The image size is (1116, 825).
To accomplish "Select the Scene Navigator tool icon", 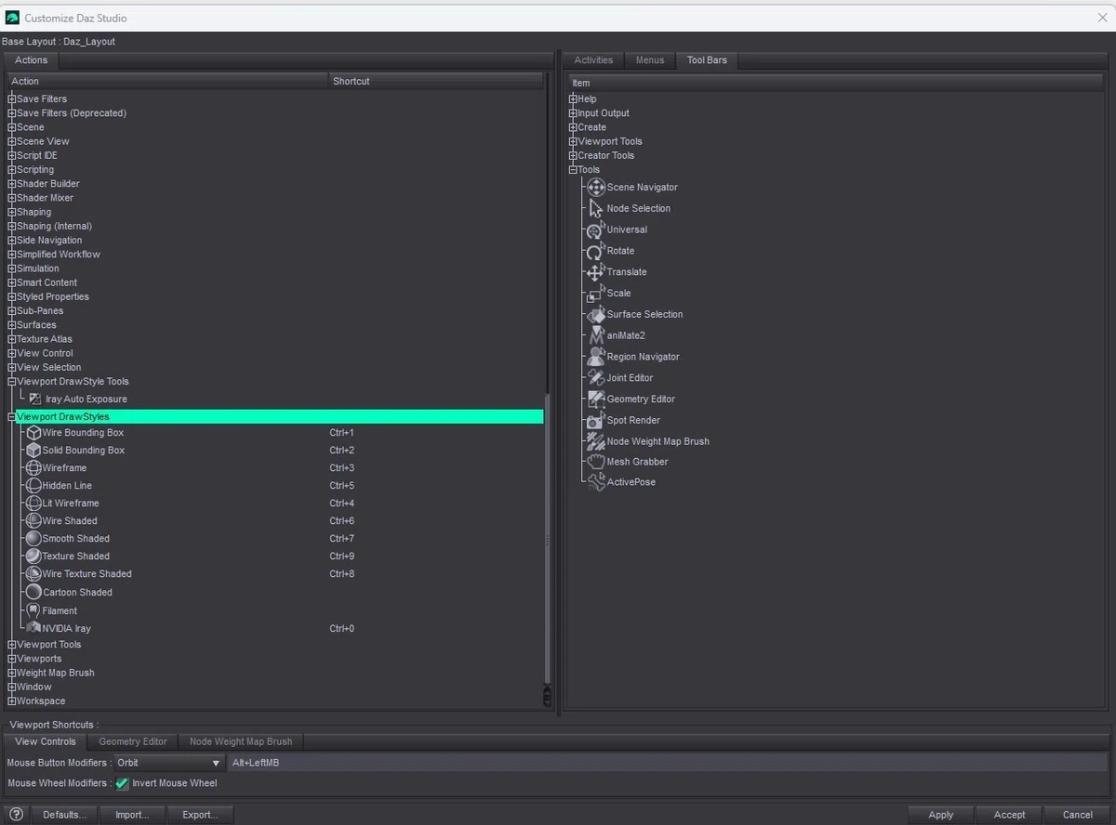I will (596, 187).
